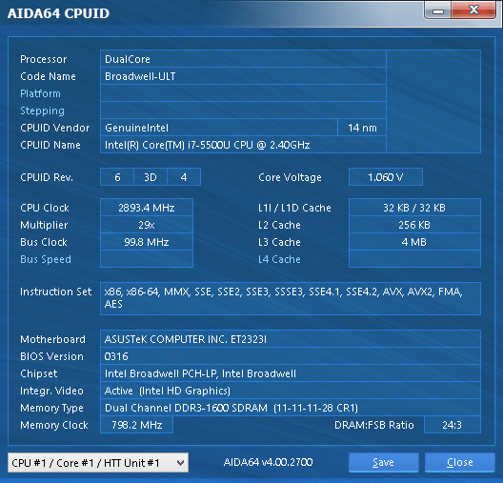This screenshot has height=483, width=503.
Task: Click the CPUID Rev. value 6
Action: (x=117, y=176)
